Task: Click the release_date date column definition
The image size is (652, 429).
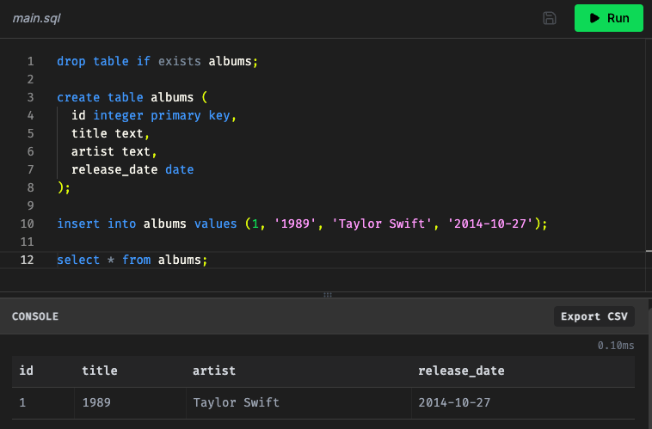Action: (132, 169)
